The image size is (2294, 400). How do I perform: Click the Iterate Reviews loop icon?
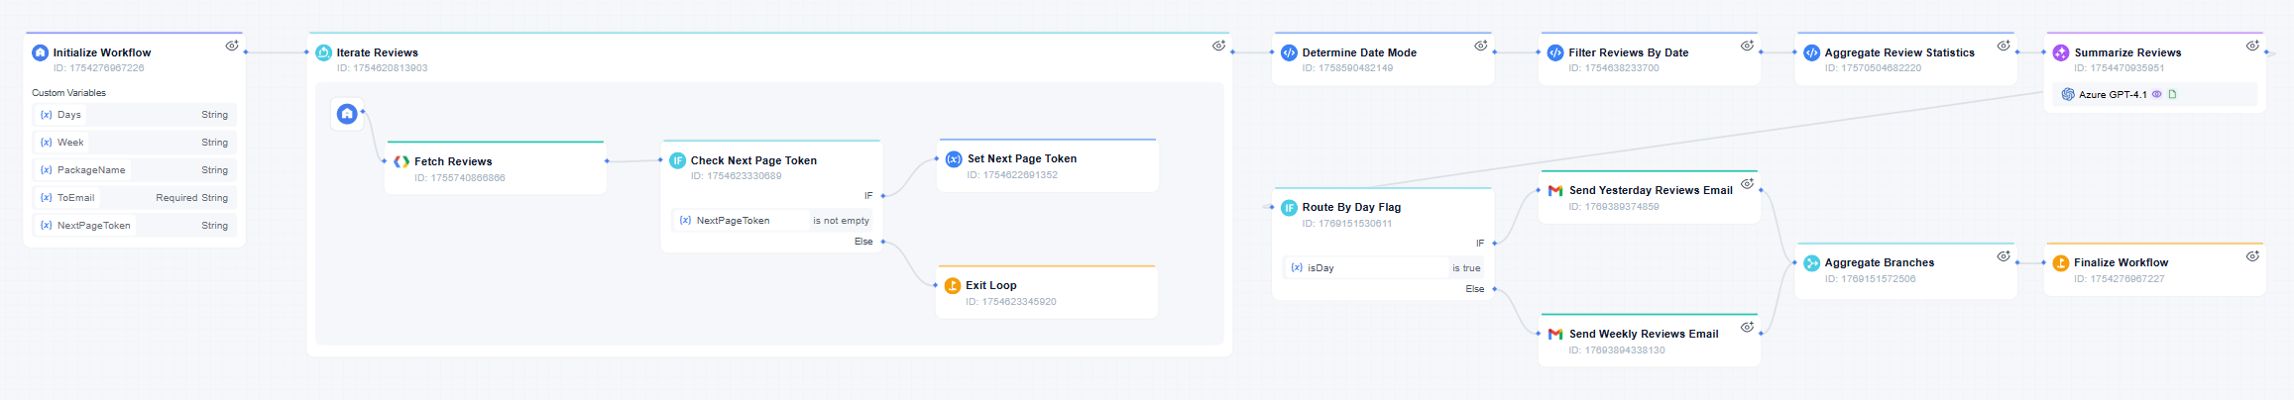[323, 52]
